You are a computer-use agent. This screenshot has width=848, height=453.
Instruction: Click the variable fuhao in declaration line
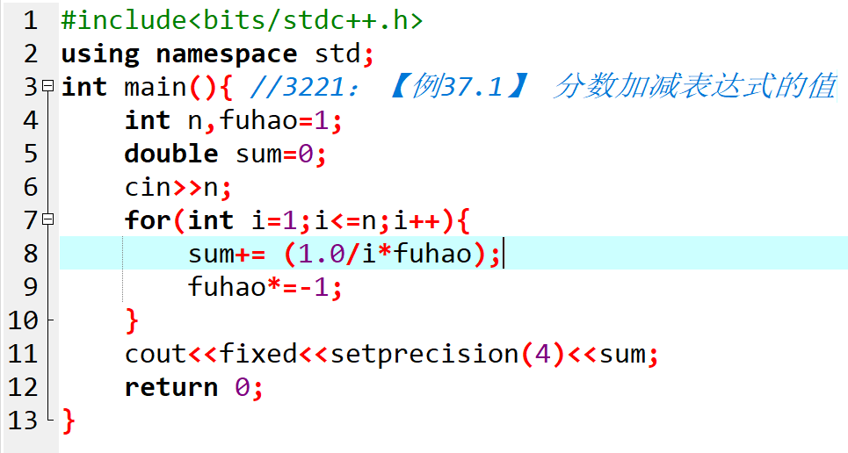258,120
